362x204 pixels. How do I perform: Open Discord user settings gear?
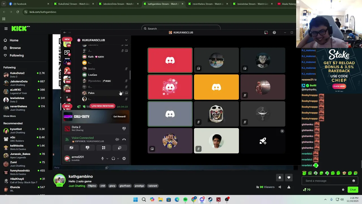point(124,159)
